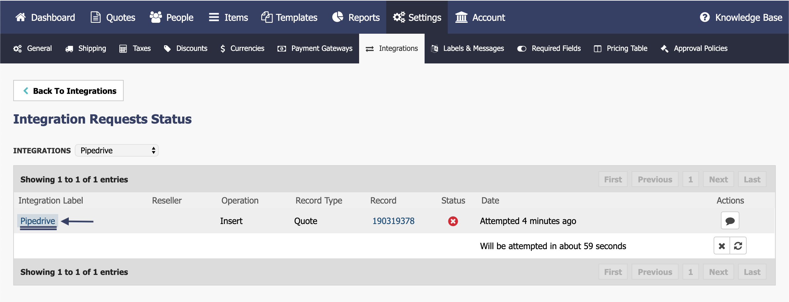789x302 pixels.
Task: Click the top Last pagination button
Action: coord(752,179)
